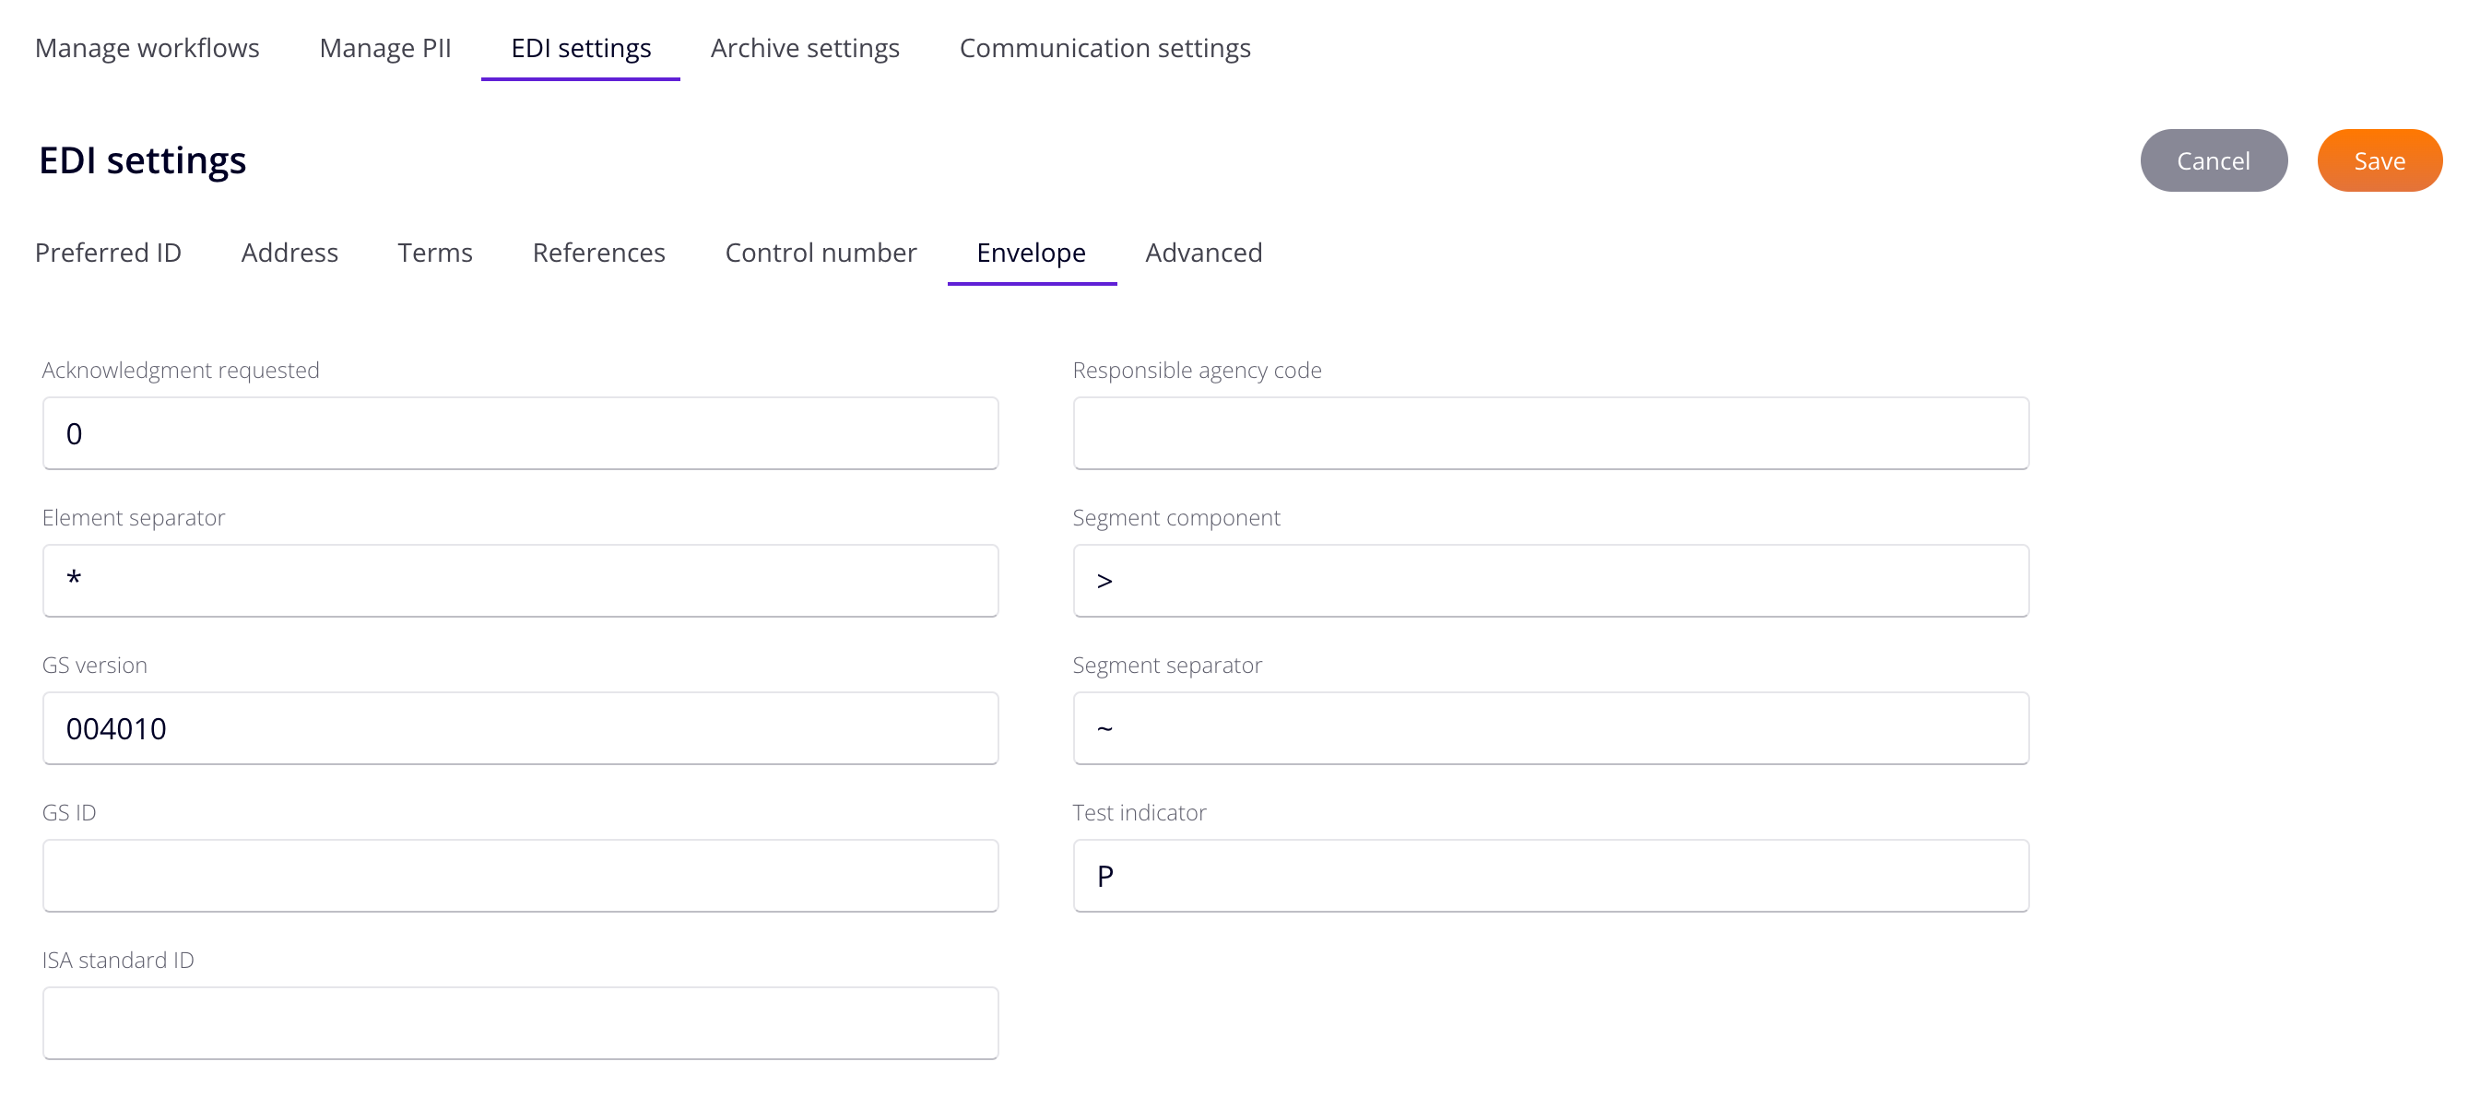The height and width of the screenshot is (1097, 2480).
Task: Save the EDI settings
Action: [x=2379, y=160]
